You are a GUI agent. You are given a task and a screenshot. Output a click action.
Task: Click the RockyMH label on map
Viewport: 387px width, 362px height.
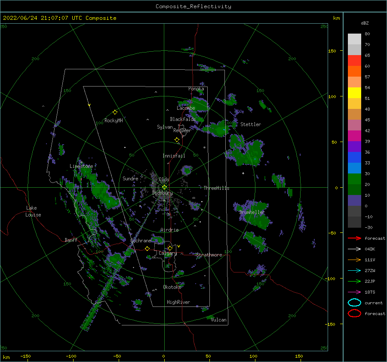(x=114, y=121)
